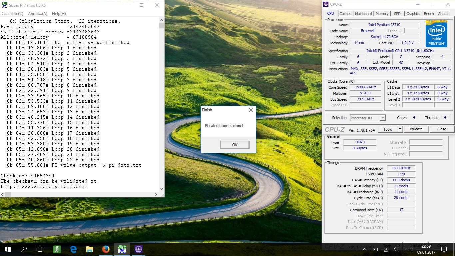Screen dimensions: 455x256
Task: Click Super PI horizontal scrollbar right arrow
Action: (157, 194)
